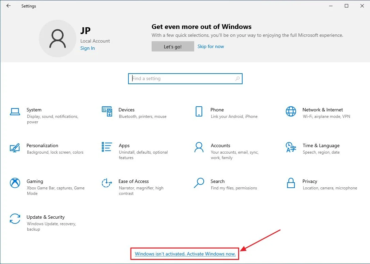The width and height of the screenshot is (370, 264).
Task: Click the magnifier icon in search box
Action: tap(237, 79)
